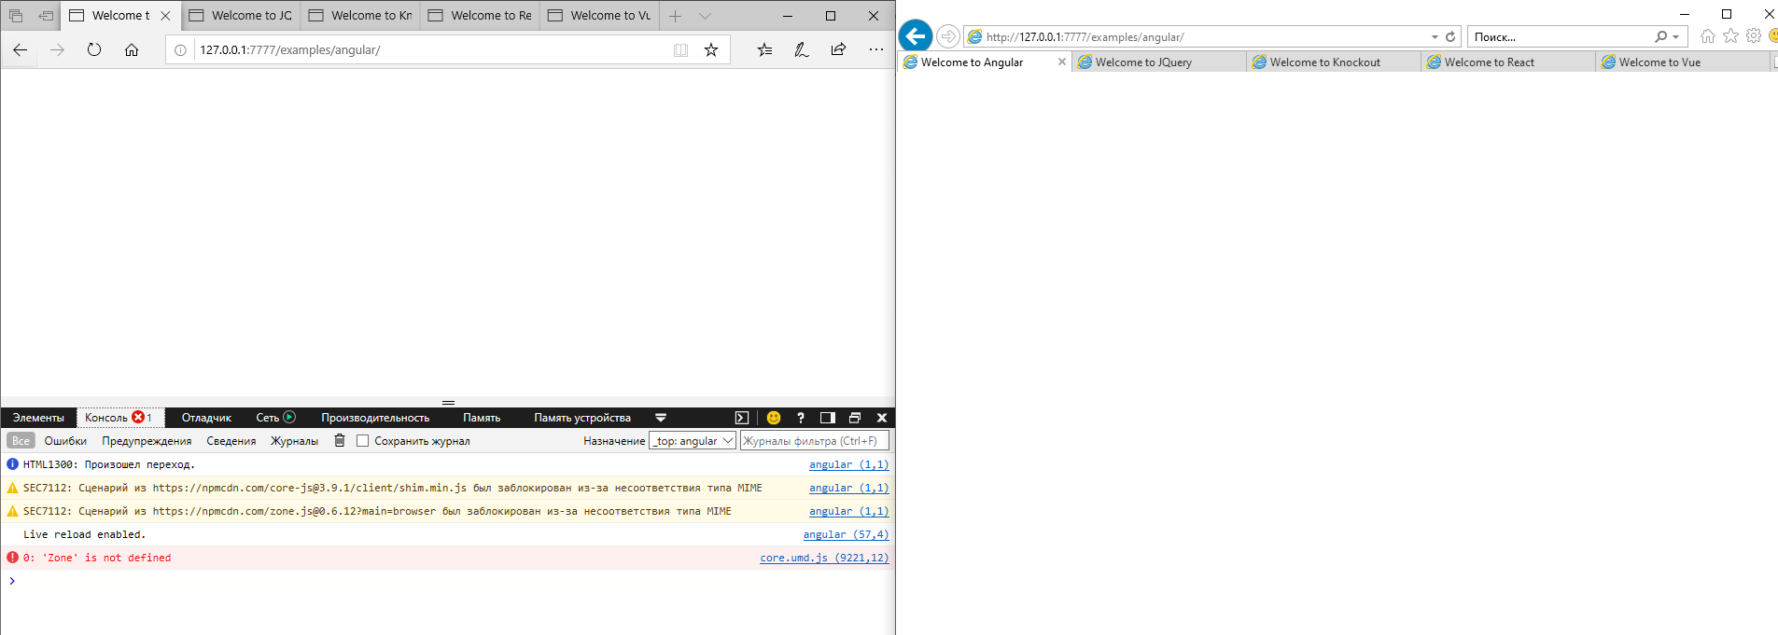
Task: Go forward in the Edge browser
Action: pyautogui.click(x=57, y=49)
